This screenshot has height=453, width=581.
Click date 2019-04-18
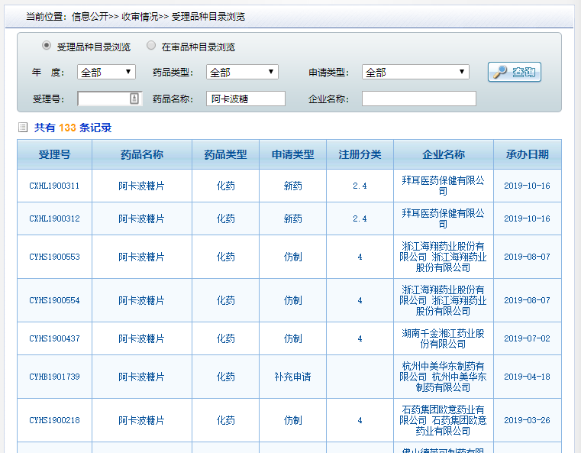click(x=527, y=377)
